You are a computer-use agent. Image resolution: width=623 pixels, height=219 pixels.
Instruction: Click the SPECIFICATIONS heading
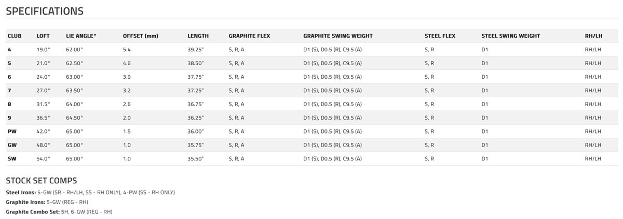45,11
